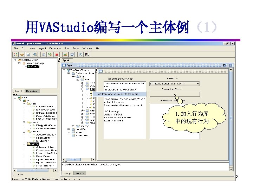The height and width of the screenshot is (190, 253).
Task: Click the default package icon in tree
Action: point(24,63)
